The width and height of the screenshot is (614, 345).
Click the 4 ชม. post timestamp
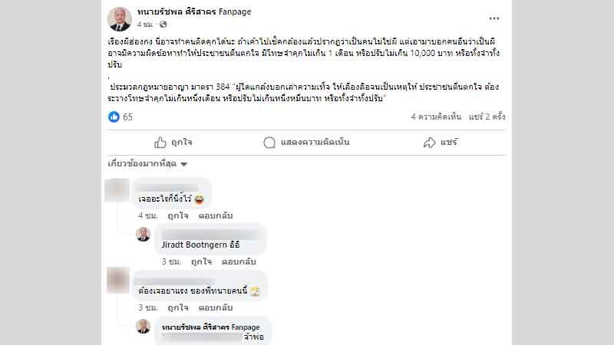[145, 25]
